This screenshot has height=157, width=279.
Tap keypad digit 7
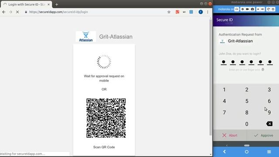[224, 113]
